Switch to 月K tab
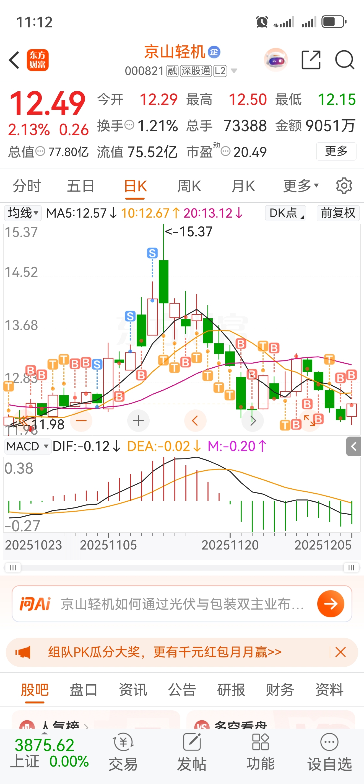 [x=243, y=186]
